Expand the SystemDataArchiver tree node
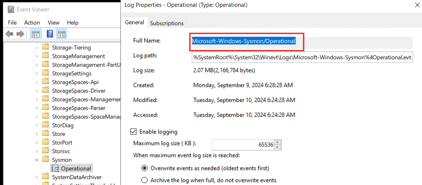Viewport: 422px width, 185px height. [37, 177]
